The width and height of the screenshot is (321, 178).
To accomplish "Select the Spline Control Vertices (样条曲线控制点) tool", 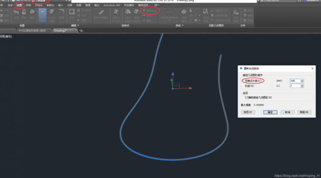I will 169,13.
